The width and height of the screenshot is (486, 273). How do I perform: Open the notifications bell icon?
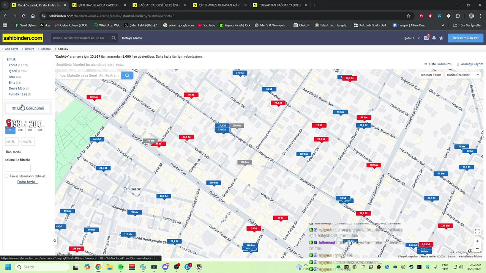pyautogui.click(x=434, y=38)
